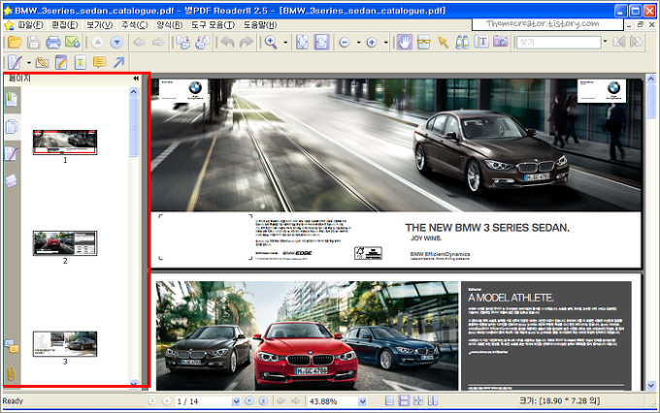Switch to single page layout in status bar
The width and height of the screenshot is (660, 413).
pyautogui.click(x=390, y=401)
